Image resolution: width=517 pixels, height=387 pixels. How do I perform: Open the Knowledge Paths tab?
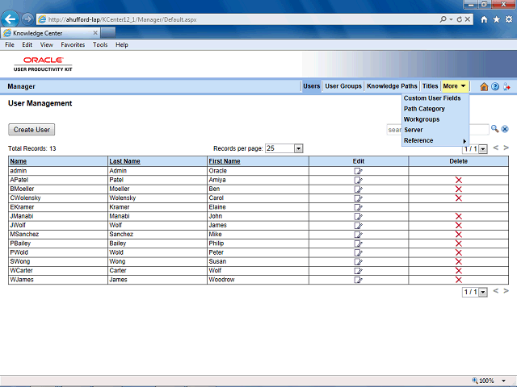392,86
